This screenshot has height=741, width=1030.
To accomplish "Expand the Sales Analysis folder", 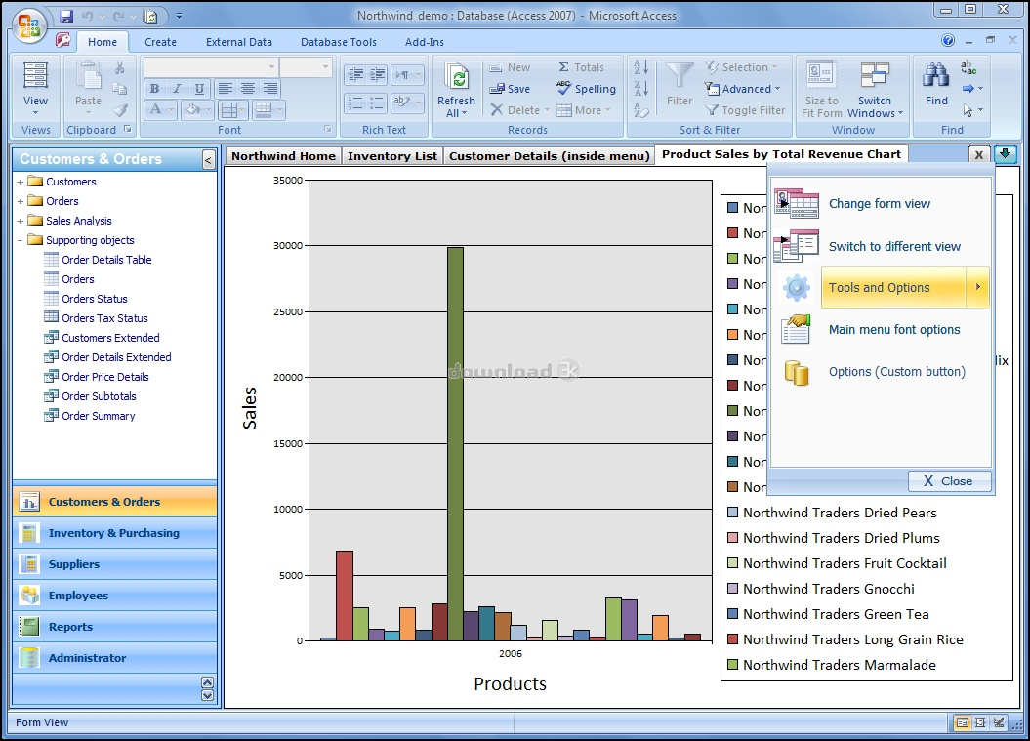I will pyautogui.click(x=21, y=222).
